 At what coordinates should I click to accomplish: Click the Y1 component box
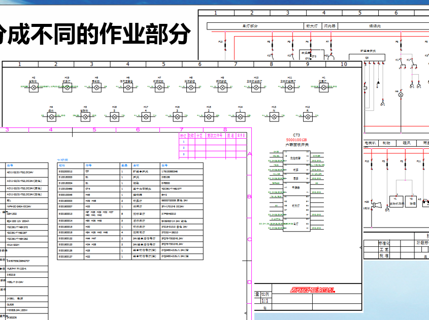pyautogui.click(x=397, y=202)
